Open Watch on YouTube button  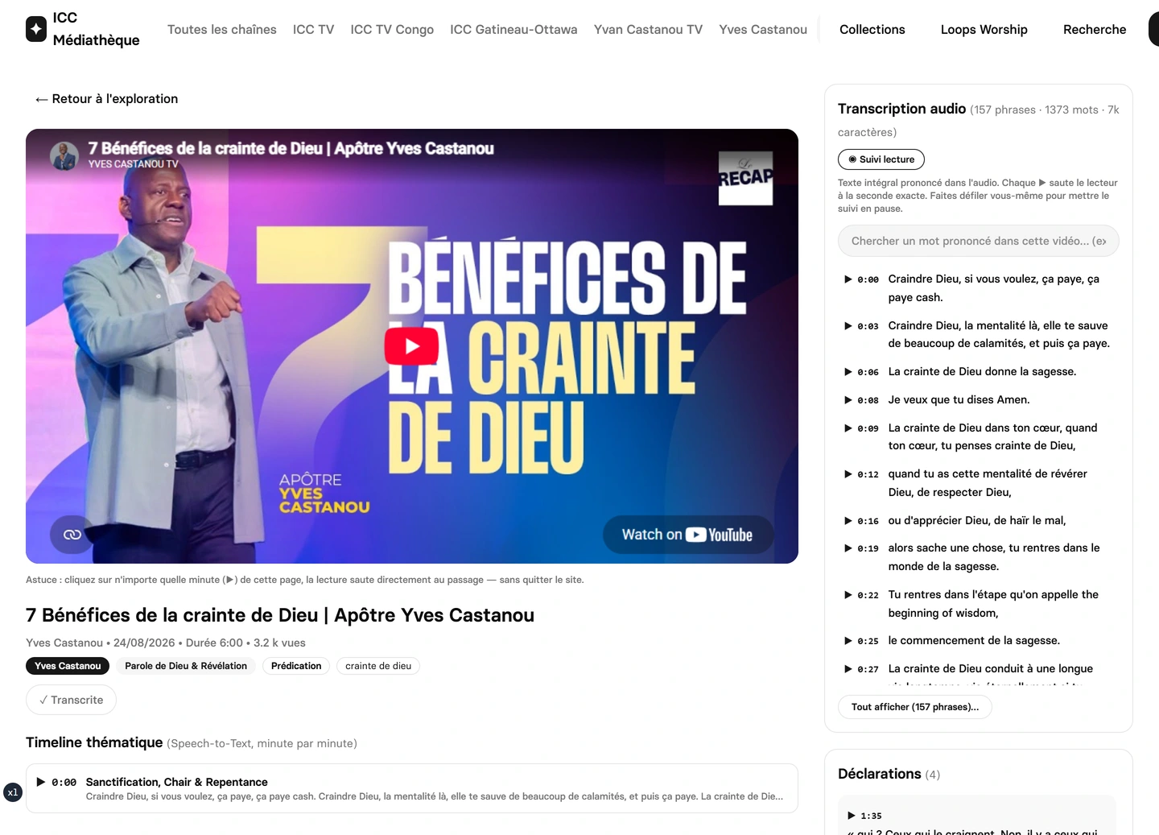[x=687, y=535]
